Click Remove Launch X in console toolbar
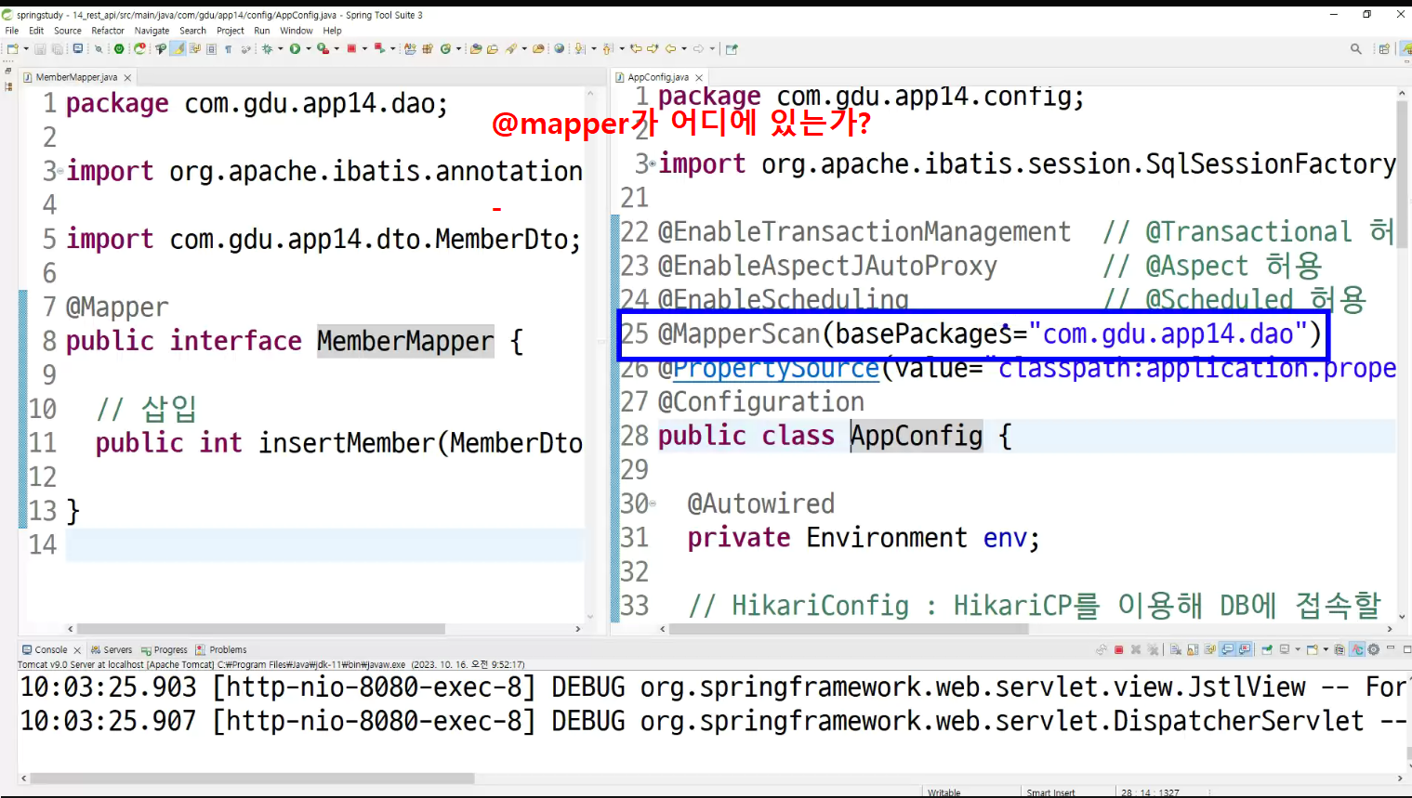 pos(1136,649)
